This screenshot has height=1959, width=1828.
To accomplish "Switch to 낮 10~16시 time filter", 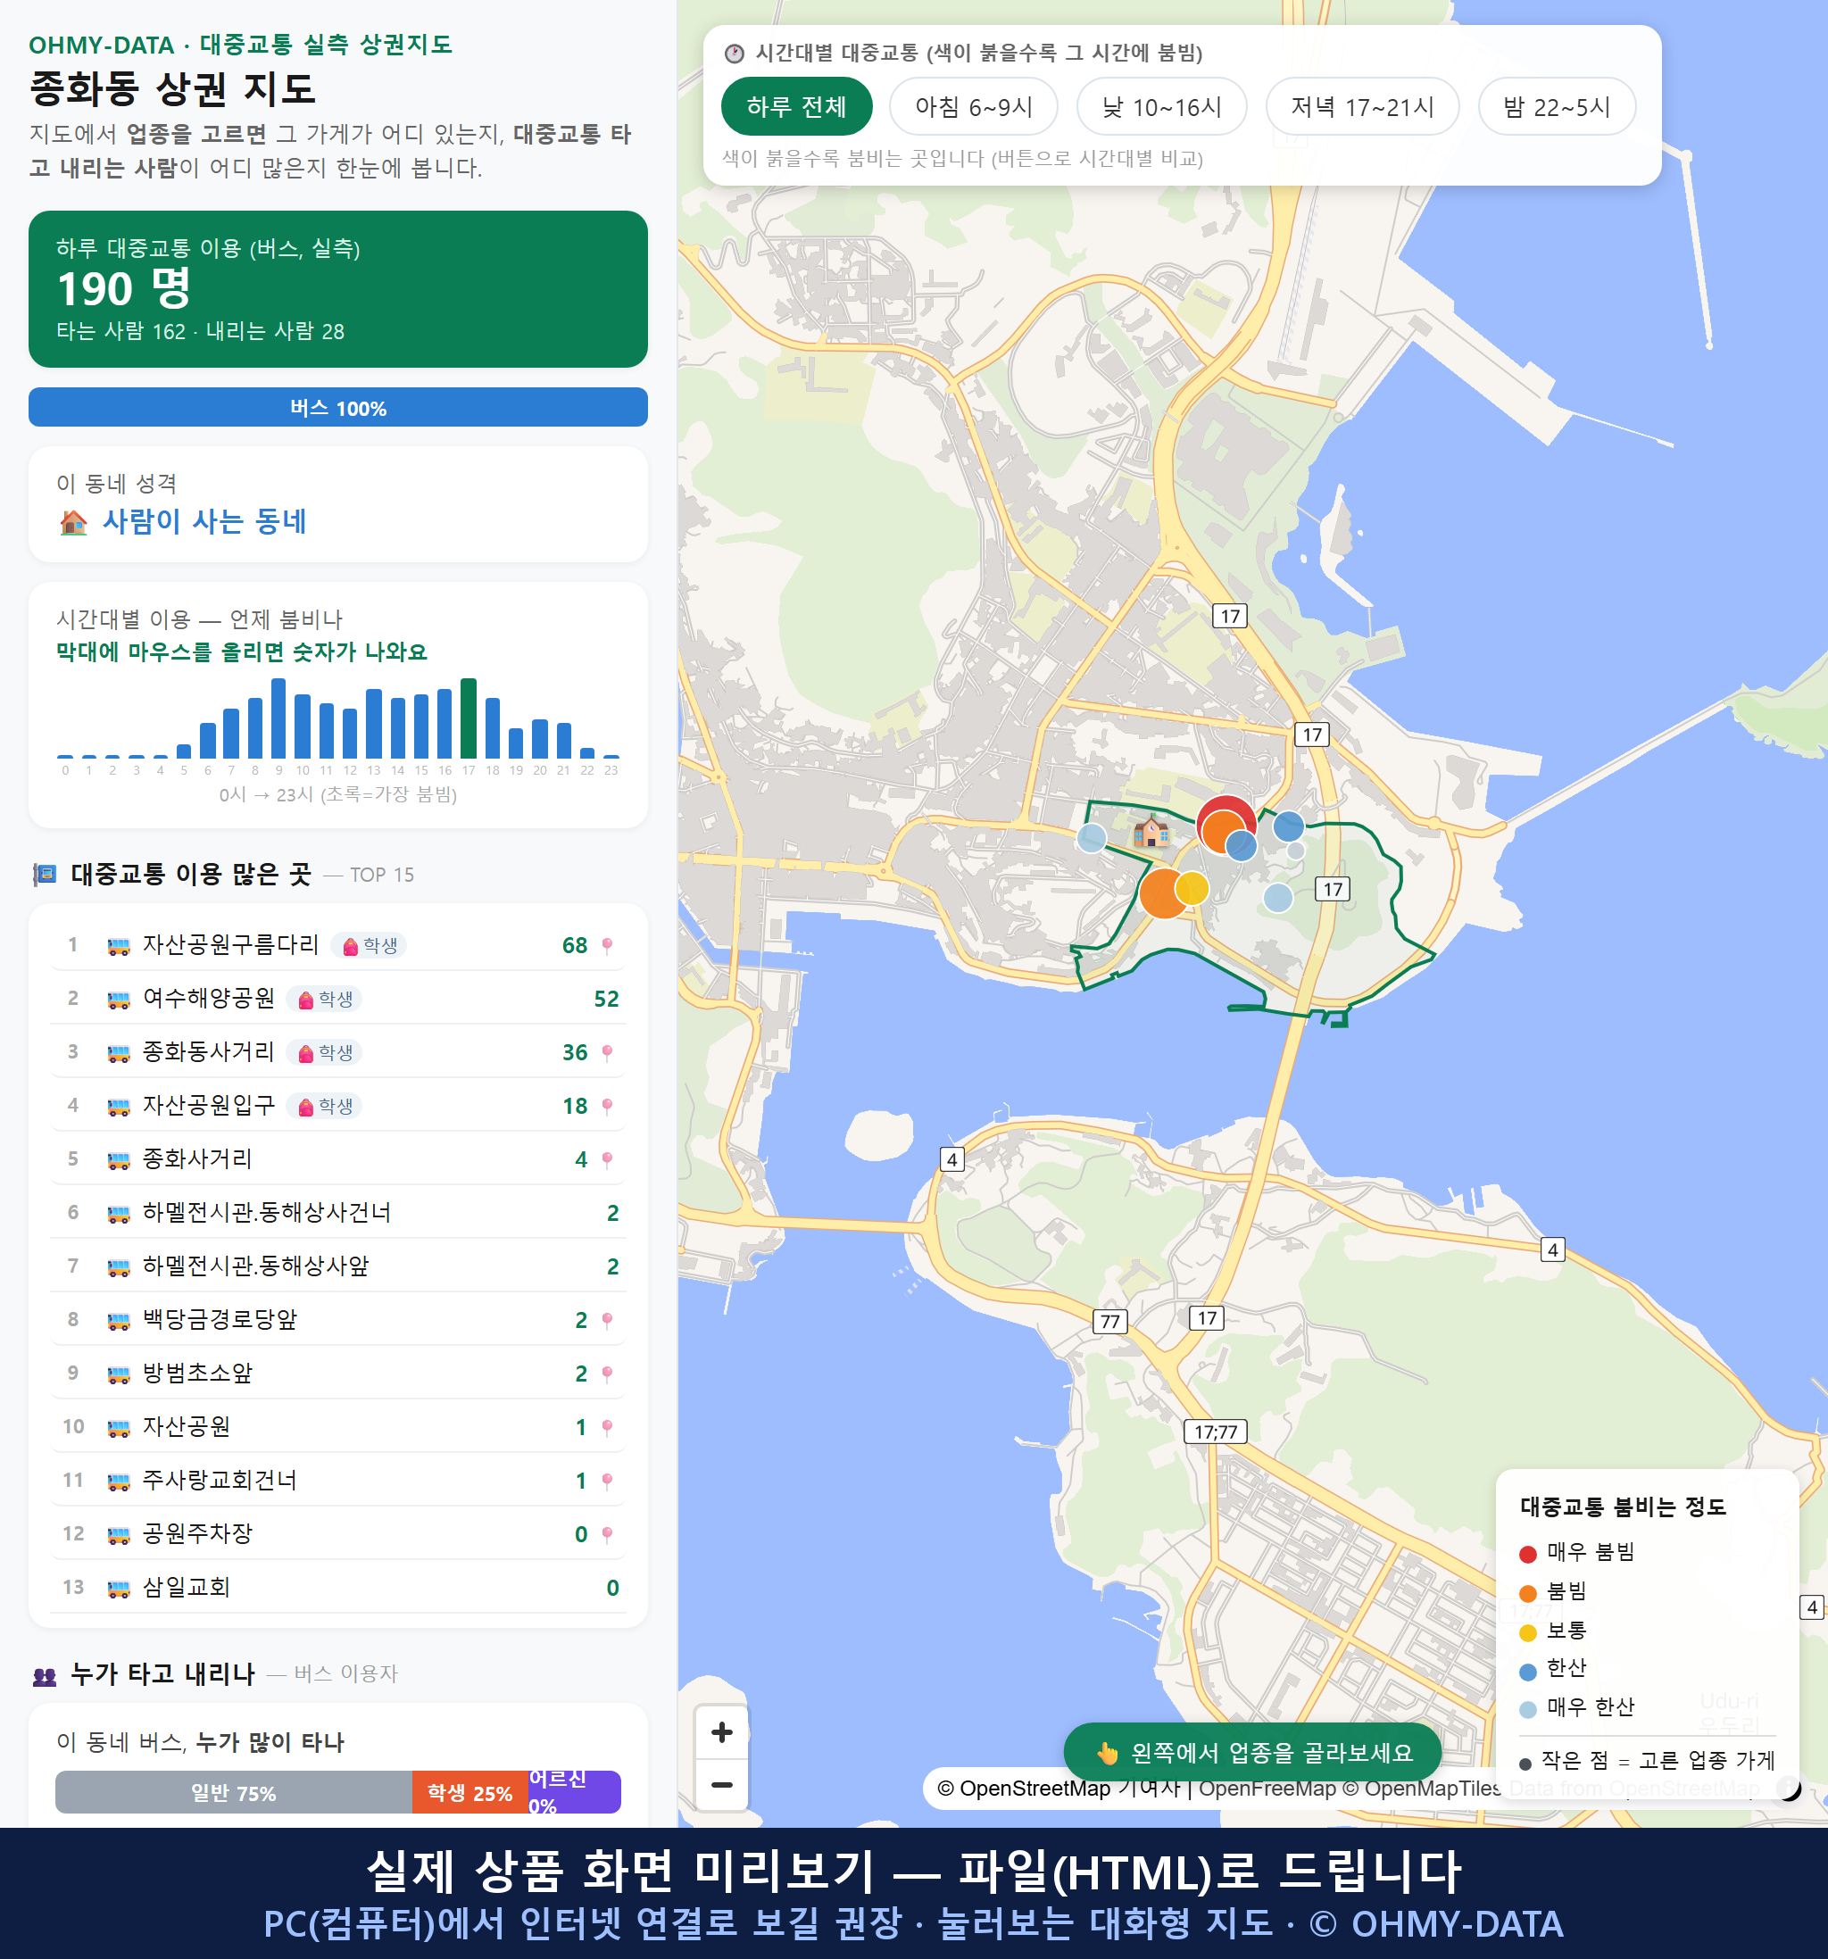I will point(1162,106).
